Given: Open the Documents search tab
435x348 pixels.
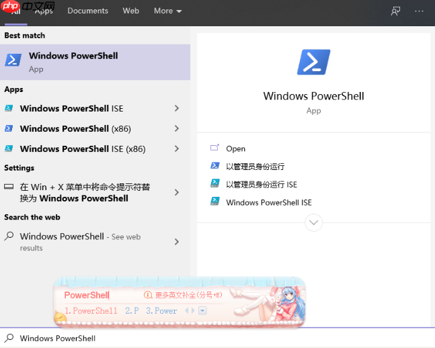Looking at the screenshot, I should point(87,11).
